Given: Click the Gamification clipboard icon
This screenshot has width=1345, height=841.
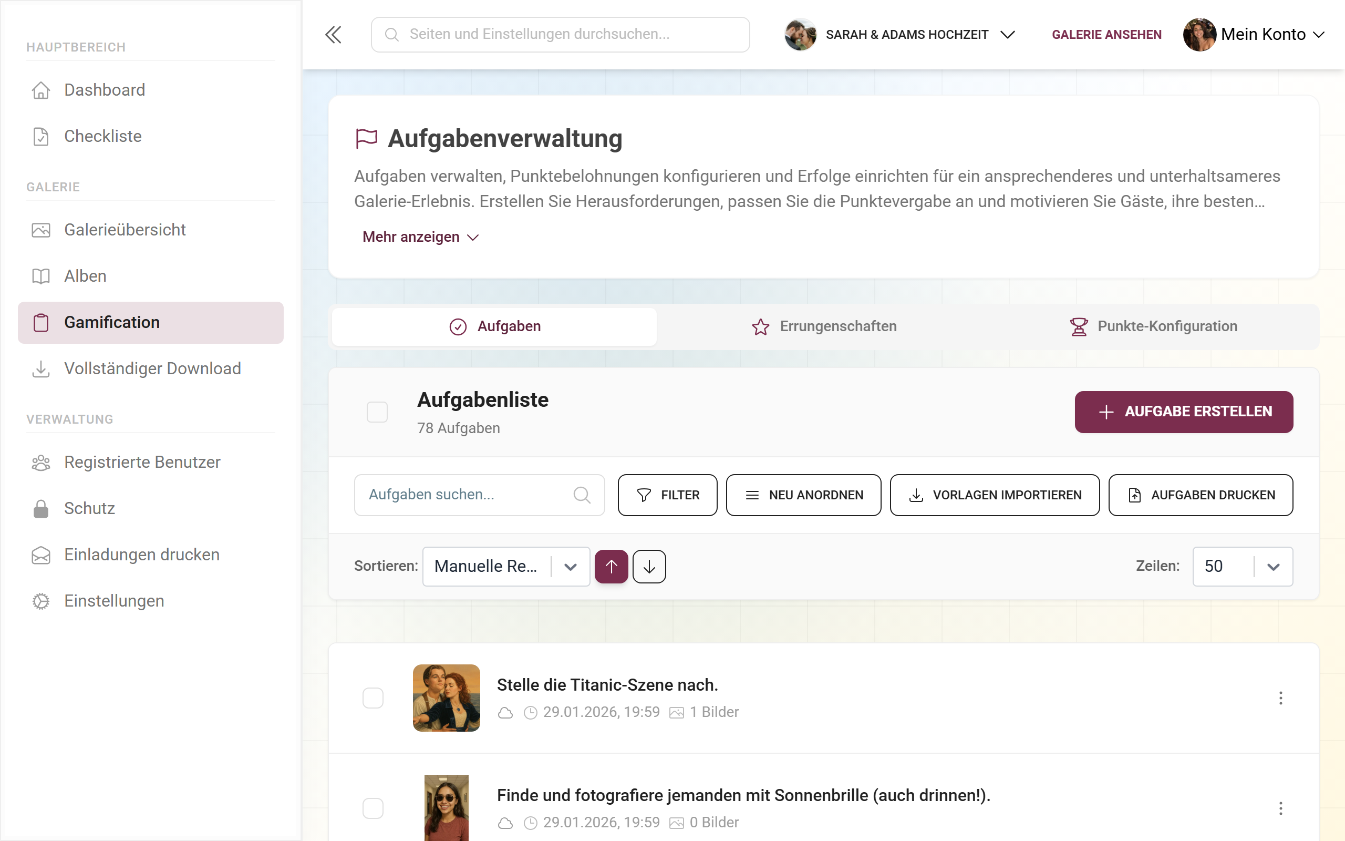Looking at the screenshot, I should point(40,323).
